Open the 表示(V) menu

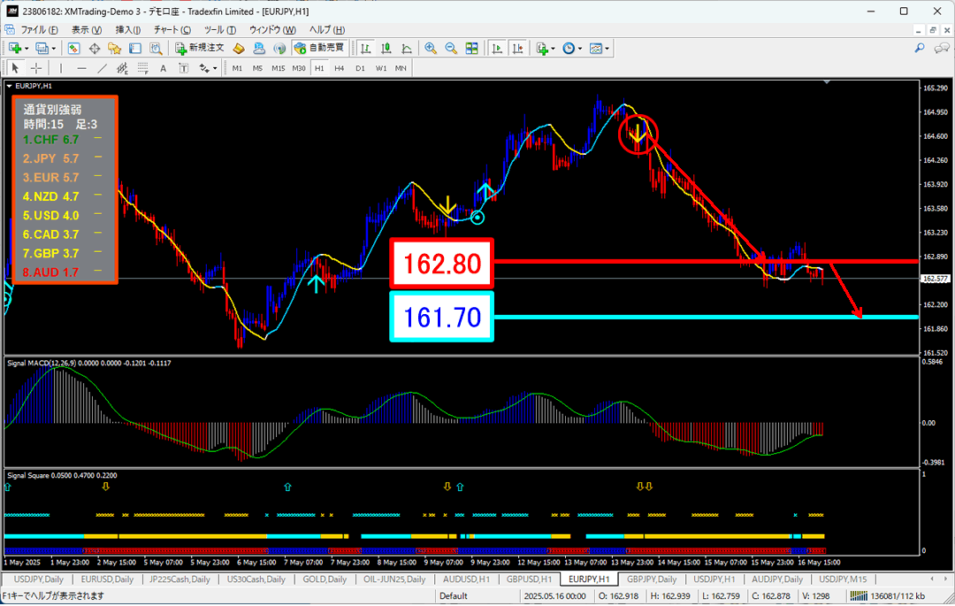coord(87,30)
